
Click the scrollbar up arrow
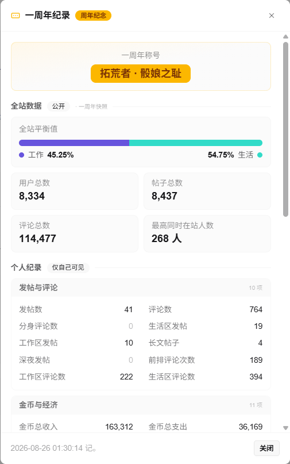[285, 37]
